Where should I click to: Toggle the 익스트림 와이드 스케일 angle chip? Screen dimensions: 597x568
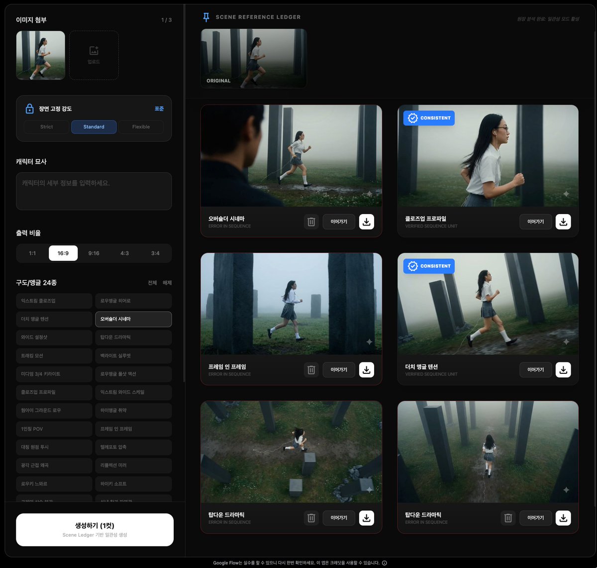[x=133, y=392]
